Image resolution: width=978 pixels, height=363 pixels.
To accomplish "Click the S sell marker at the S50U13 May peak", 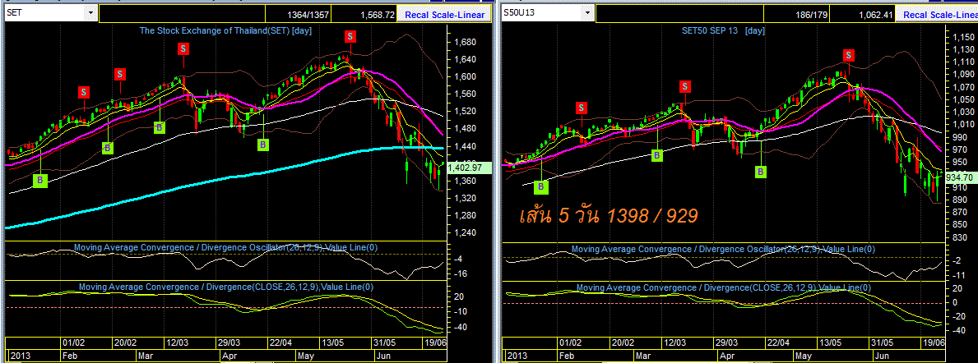I will coord(848,55).
